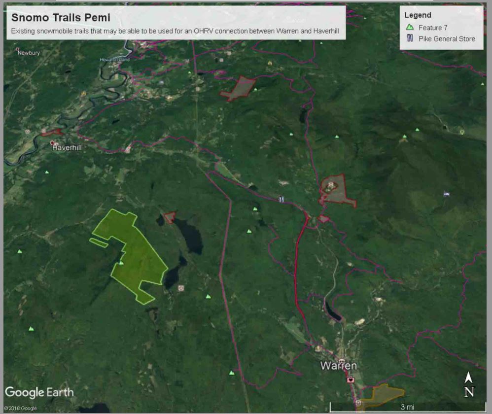Click the Warren town label

(338, 366)
